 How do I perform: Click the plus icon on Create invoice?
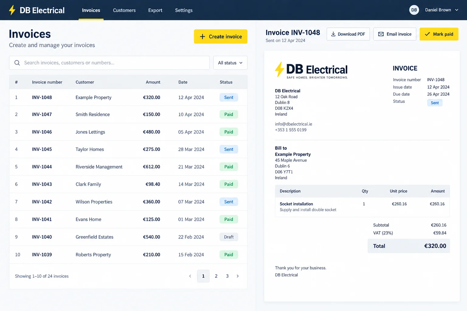pyautogui.click(x=202, y=37)
